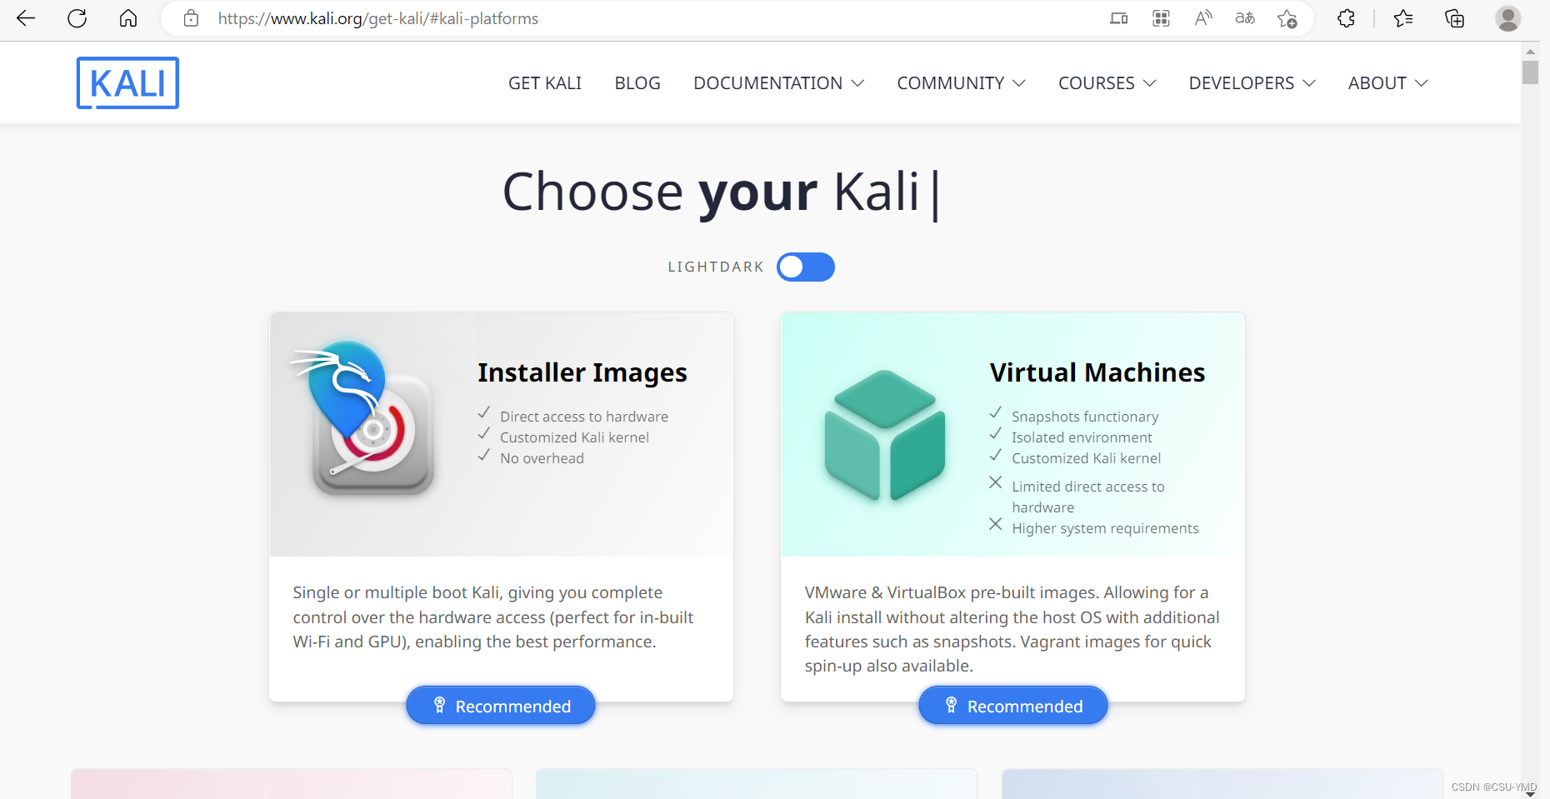Open the Virtual Machines heading
Screen dimensions: 1550x799
coord(1097,372)
